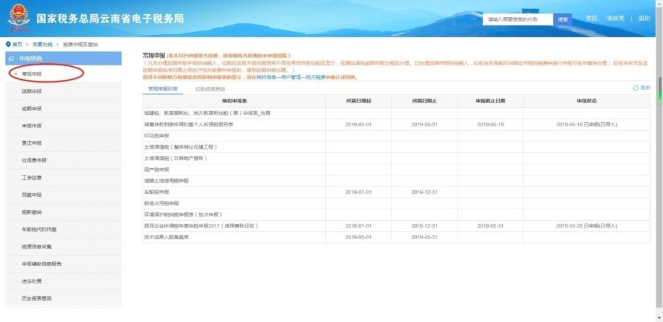Click 申报状态 column header

click(x=587, y=101)
